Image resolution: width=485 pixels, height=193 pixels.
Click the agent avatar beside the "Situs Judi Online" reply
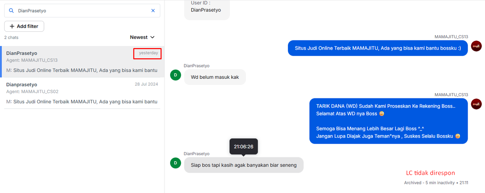click(x=476, y=46)
